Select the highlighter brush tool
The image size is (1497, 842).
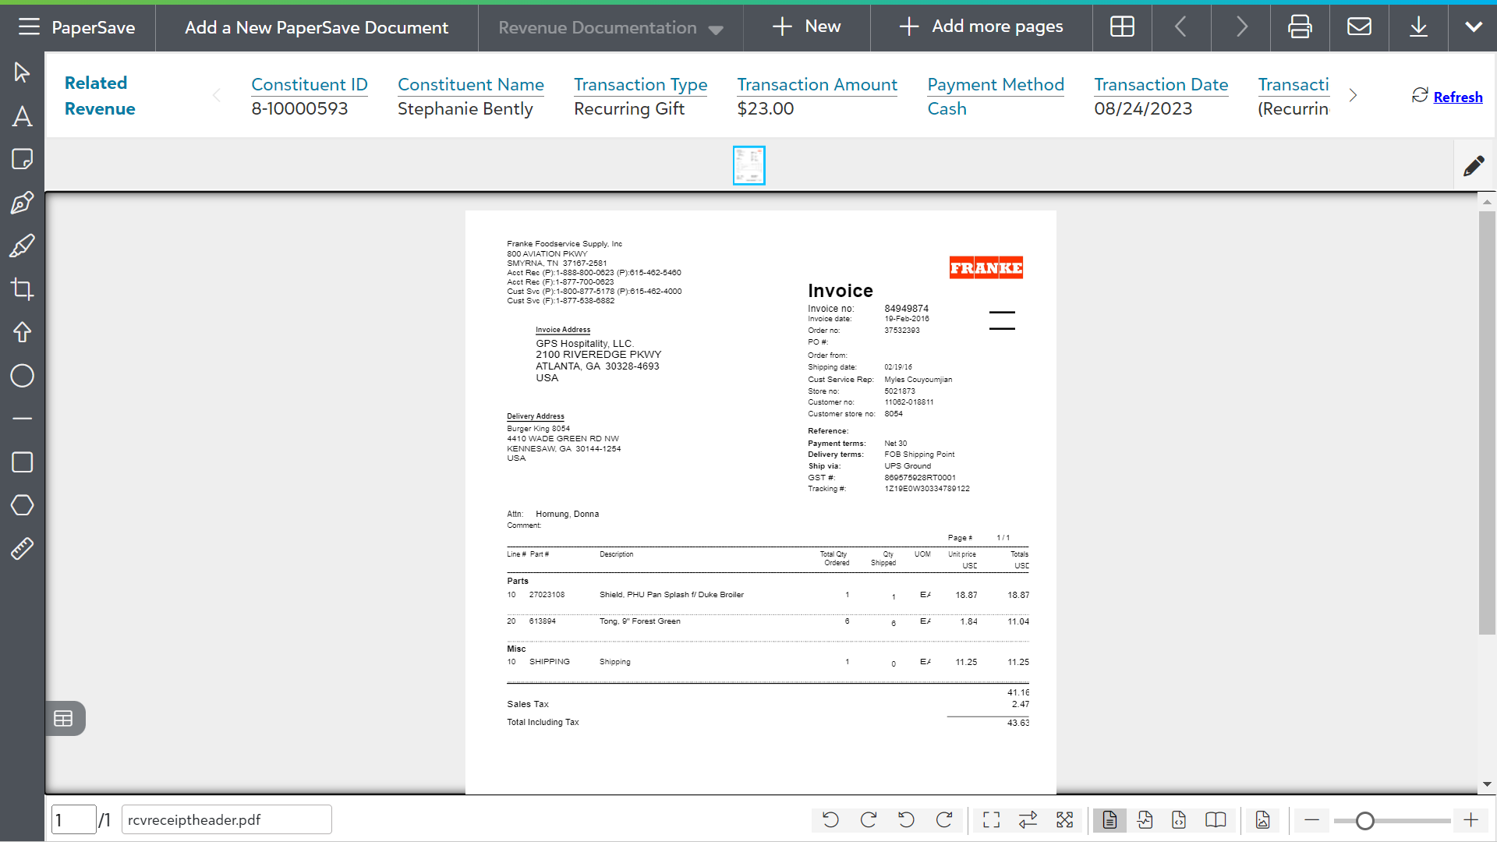click(x=22, y=246)
